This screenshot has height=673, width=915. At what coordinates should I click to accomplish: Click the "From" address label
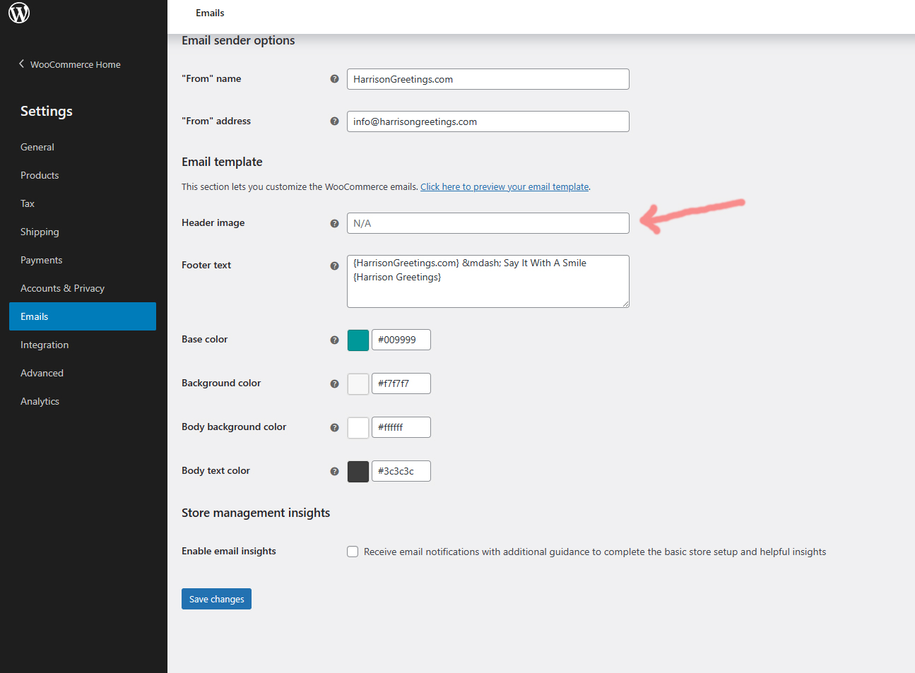click(x=216, y=121)
